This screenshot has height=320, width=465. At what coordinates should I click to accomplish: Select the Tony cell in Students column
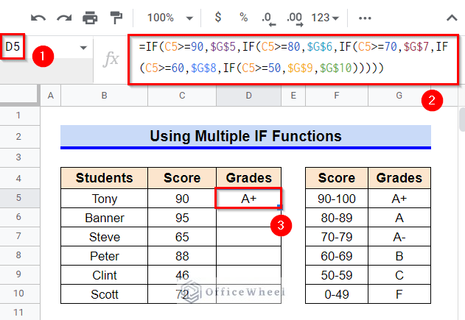tap(105, 199)
